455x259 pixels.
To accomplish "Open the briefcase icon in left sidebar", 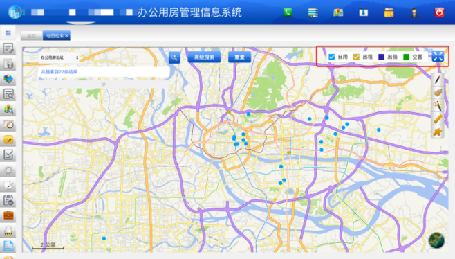I will point(8,215).
